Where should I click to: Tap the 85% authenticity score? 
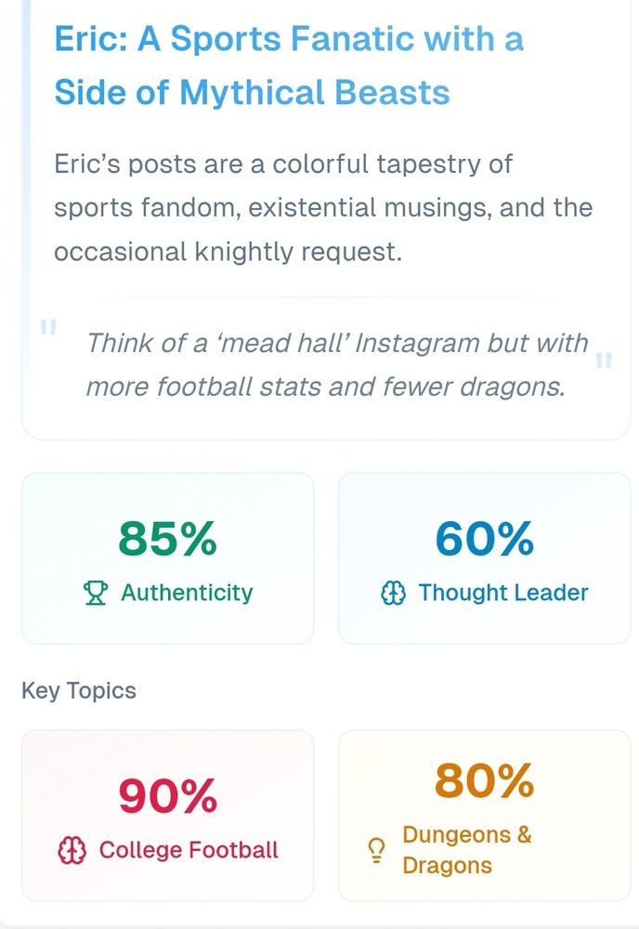[x=167, y=539]
